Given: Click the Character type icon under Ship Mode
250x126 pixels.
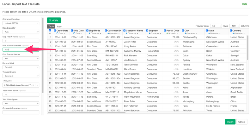Looking at the screenshot, I should [90, 33].
